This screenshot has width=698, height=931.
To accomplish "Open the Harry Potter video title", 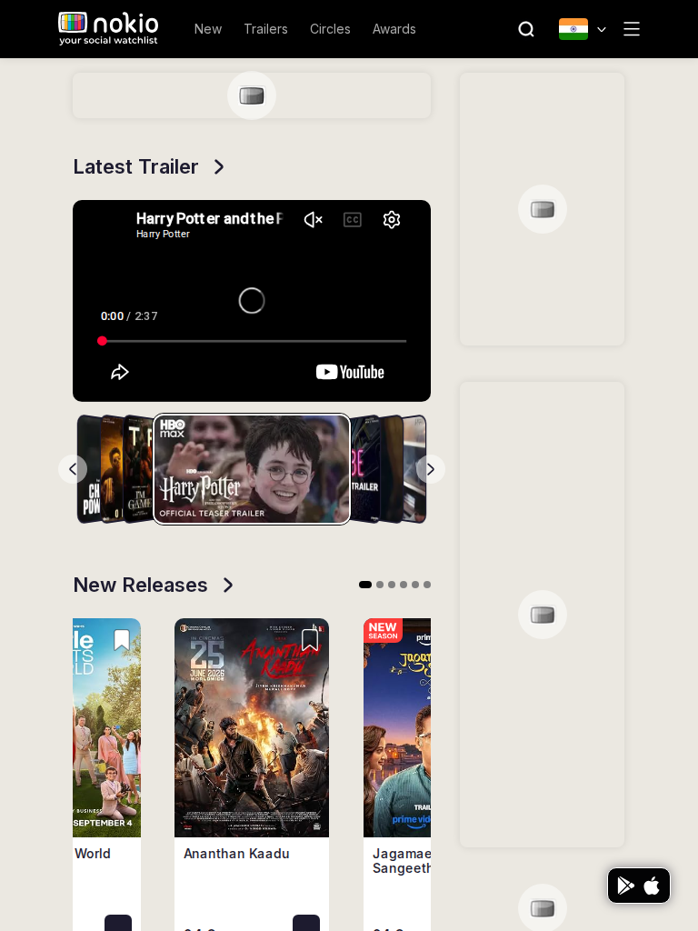I will (x=210, y=218).
